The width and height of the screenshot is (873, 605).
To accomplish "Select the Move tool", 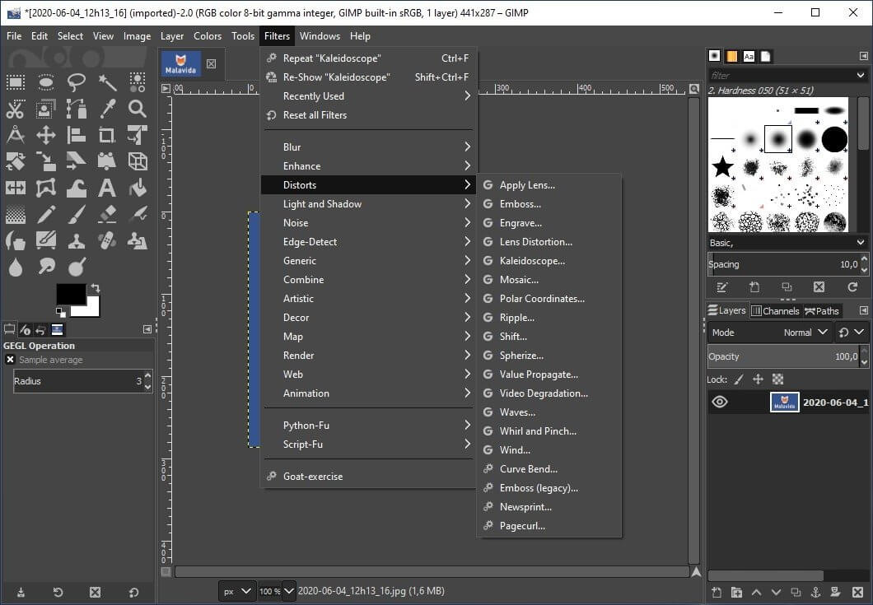I will (x=46, y=135).
